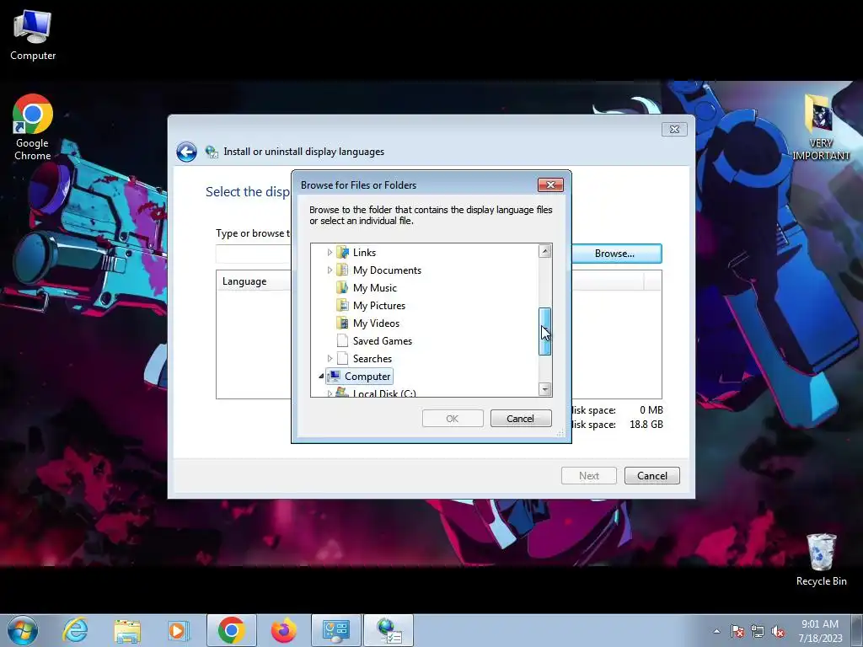The width and height of the screenshot is (863, 647).
Task: Click the My Music folder icon
Action: point(342,288)
